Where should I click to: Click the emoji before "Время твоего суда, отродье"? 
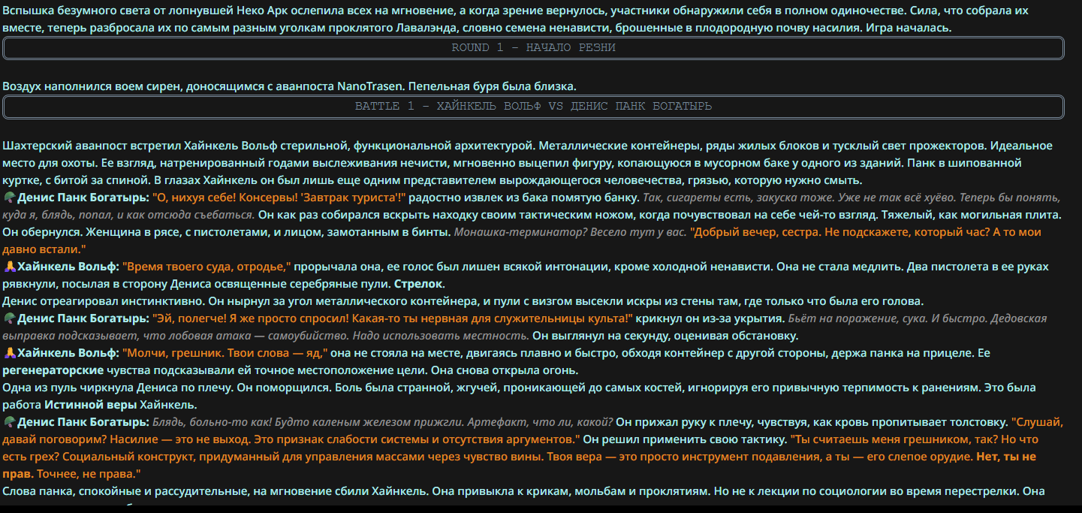coord(10,267)
